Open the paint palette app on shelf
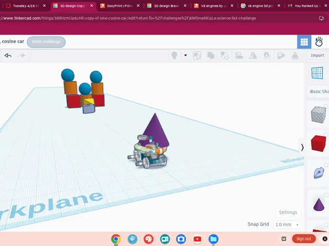Screen dimensions: 329x246 tap(149, 239)
